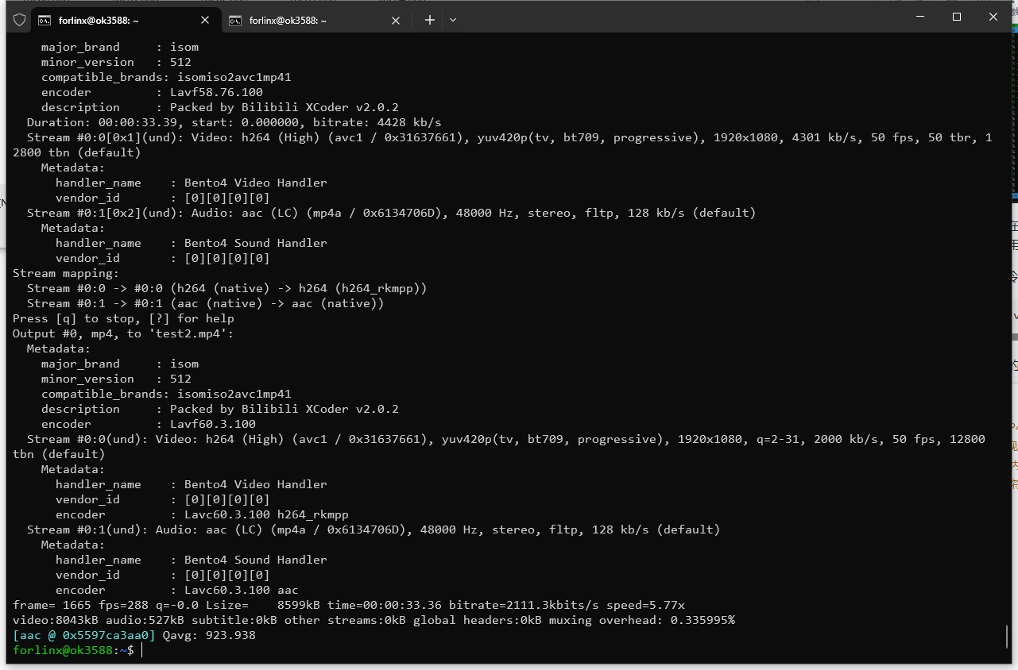The width and height of the screenshot is (1018, 670).
Task: Click the command prompt cursor after forlinx@ok3588:~$
Action: [141, 650]
